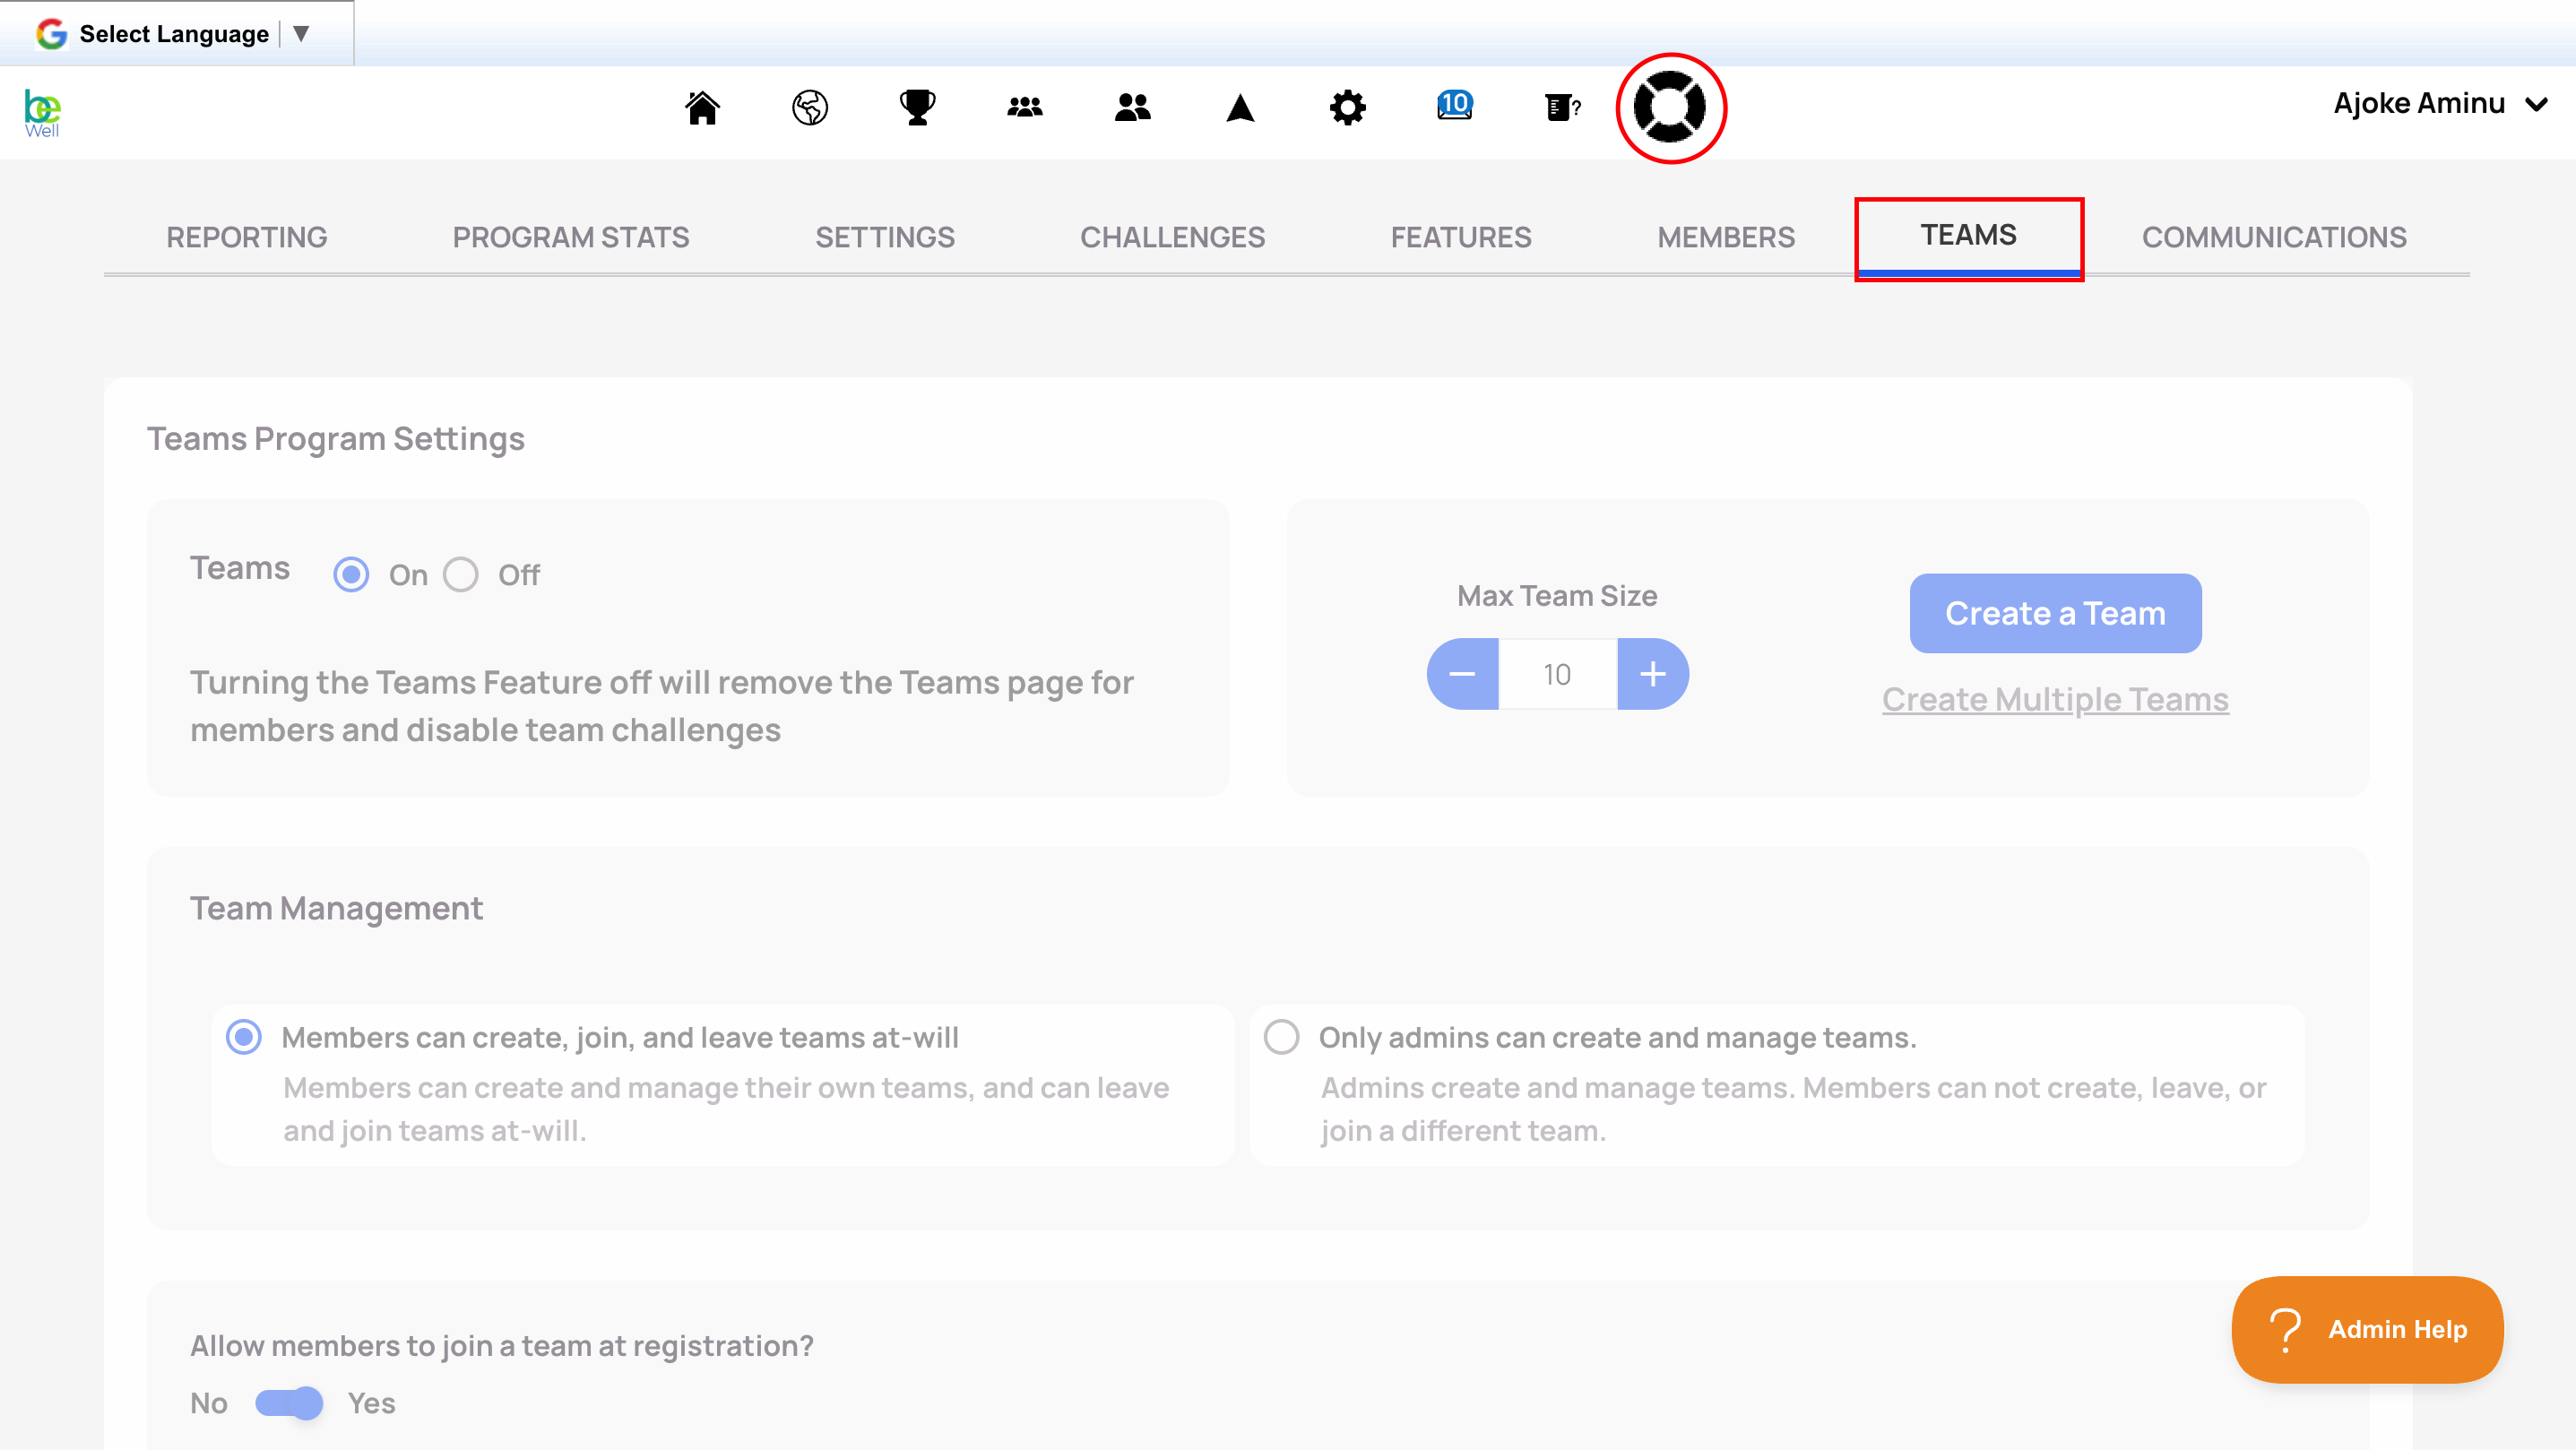Click the Create a Team button
The height and width of the screenshot is (1450, 2576).
click(2055, 613)
